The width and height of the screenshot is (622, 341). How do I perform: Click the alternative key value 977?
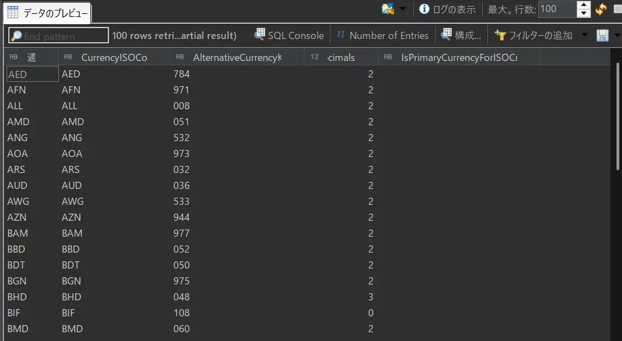coord(181,233)
